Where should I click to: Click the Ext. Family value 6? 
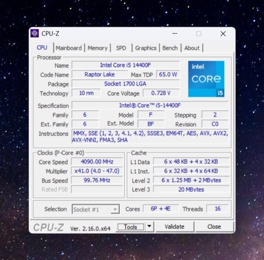point(85,124)
